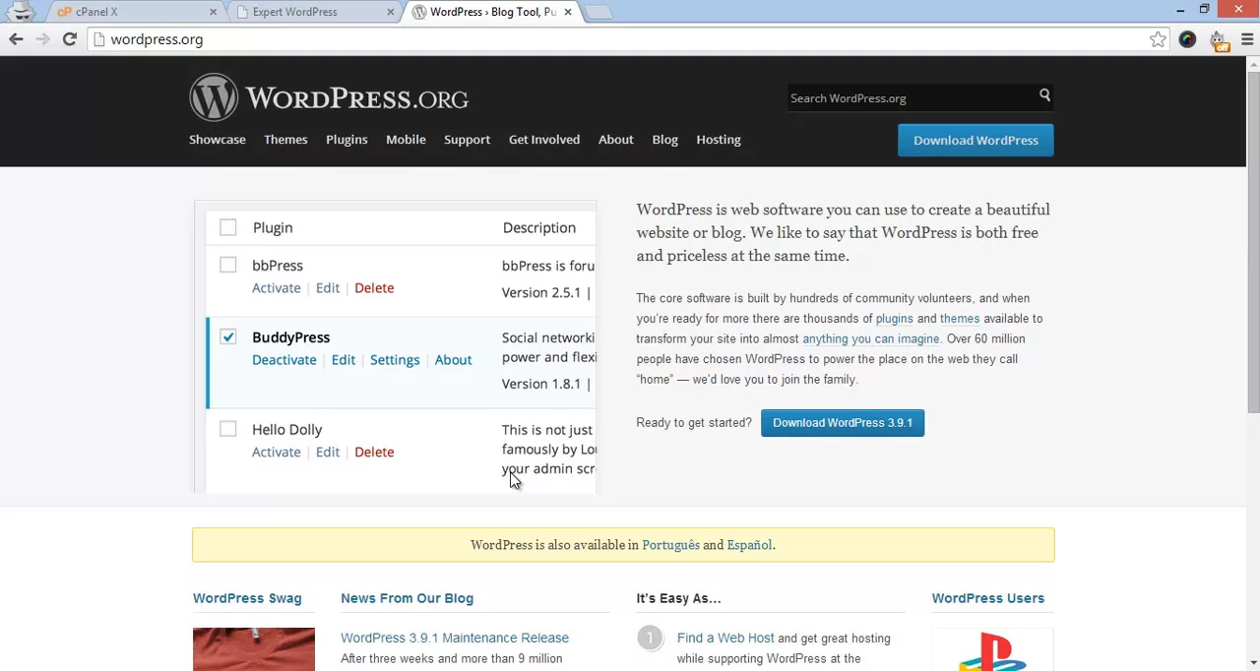
Task: Go to the Mobile menu item
Action: tap(406, 140)
